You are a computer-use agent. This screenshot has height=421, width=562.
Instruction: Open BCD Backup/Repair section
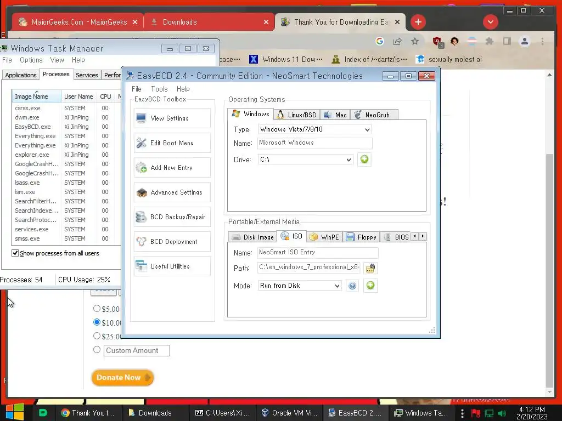point(172,217)
